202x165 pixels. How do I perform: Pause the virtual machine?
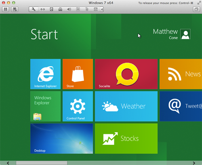pyautogui.click(x=6, y=9)
